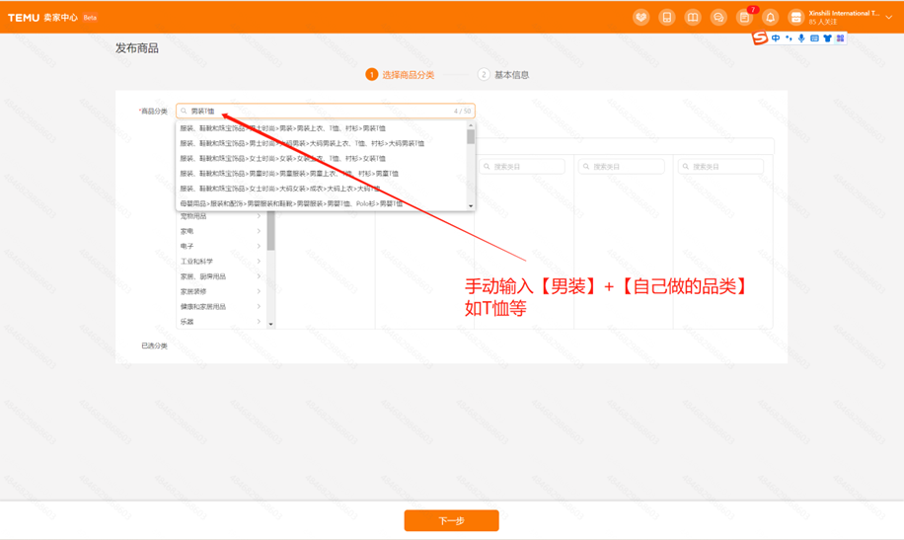Select step 1 选择商品分类
Viewport: 904px width, 540px height.
[x=400, y=74]
